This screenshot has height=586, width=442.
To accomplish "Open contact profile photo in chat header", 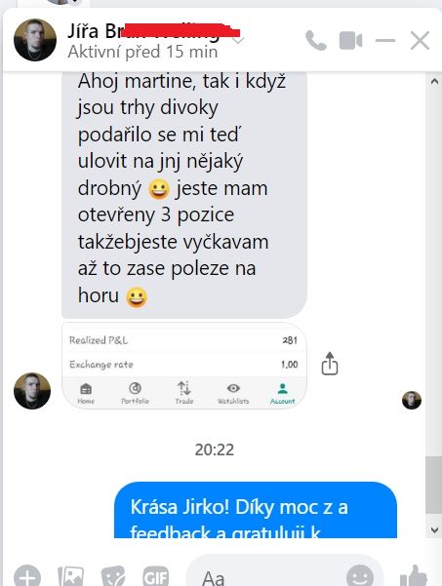I will pos(35,40).
